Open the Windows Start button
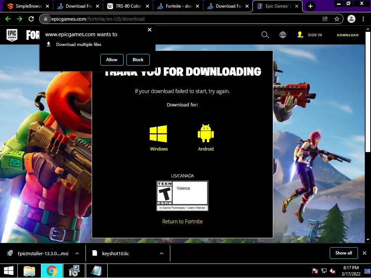The height and width of the screenshot is (278, 371). 9,271
